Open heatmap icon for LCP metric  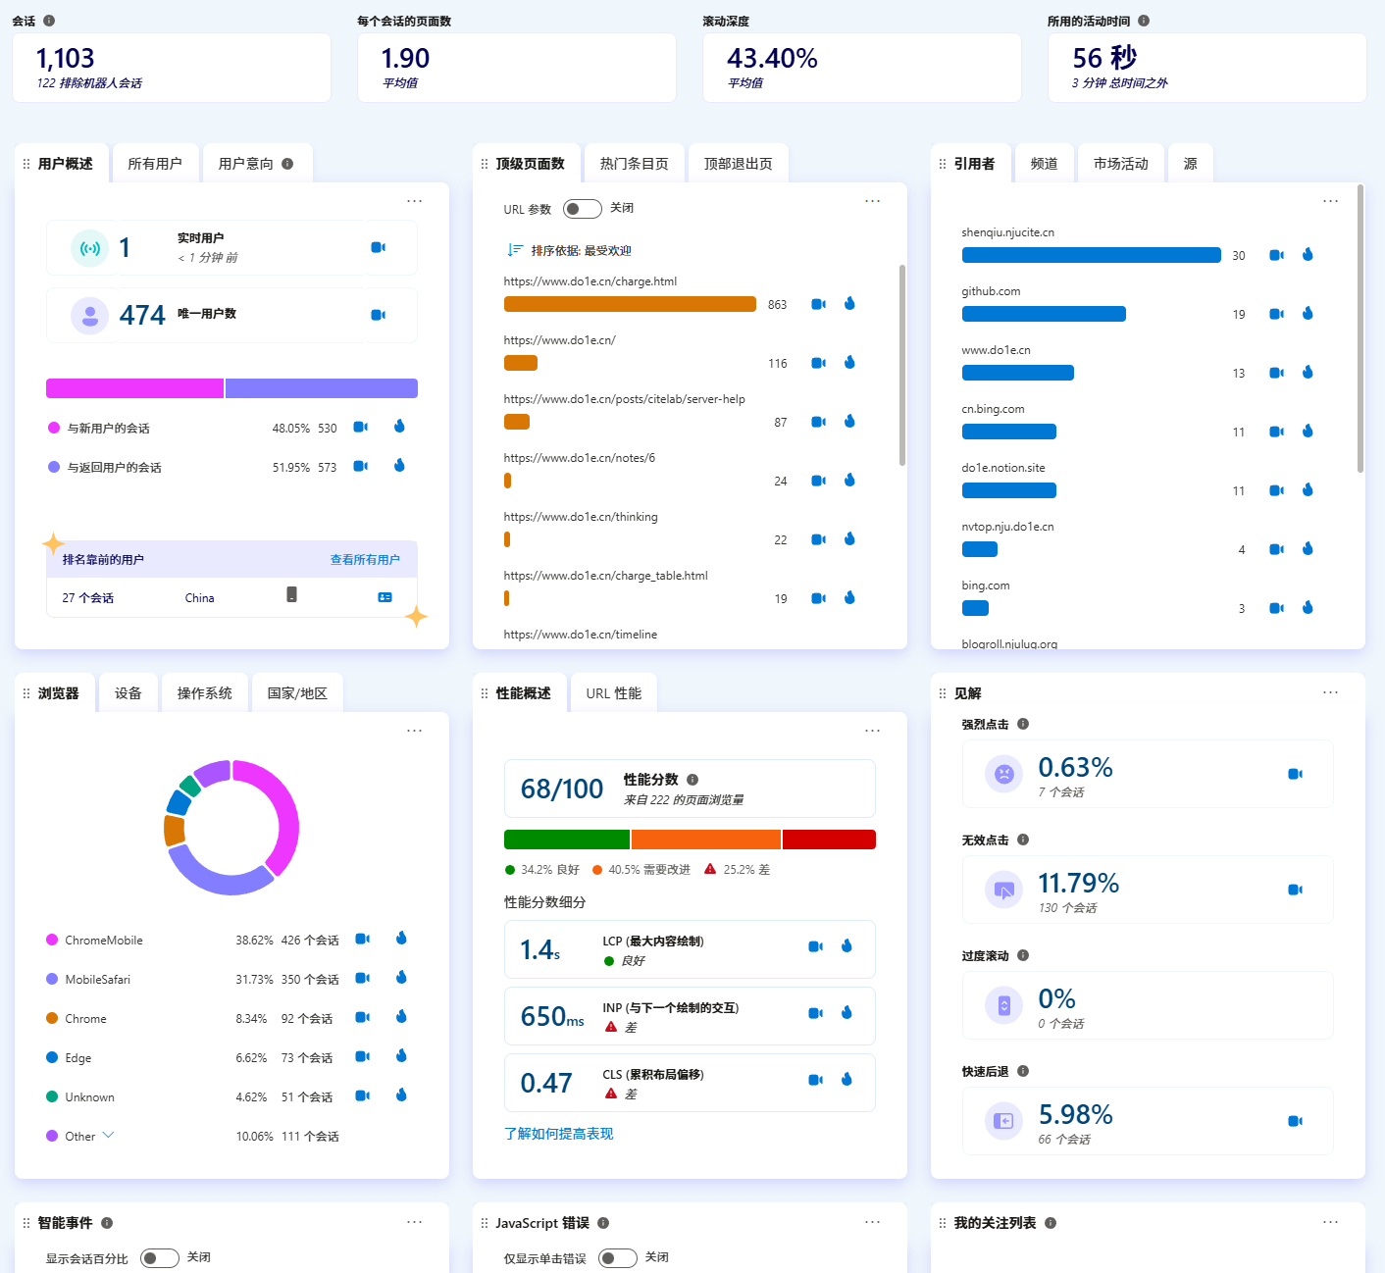click(x=846, y=946)
